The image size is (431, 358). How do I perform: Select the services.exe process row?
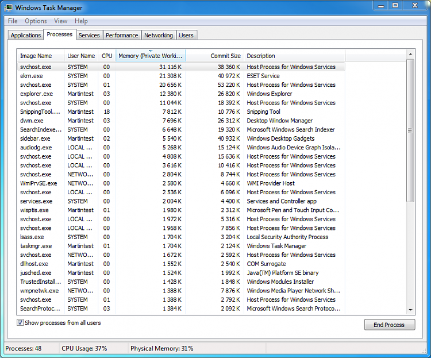tap(181, 201)
